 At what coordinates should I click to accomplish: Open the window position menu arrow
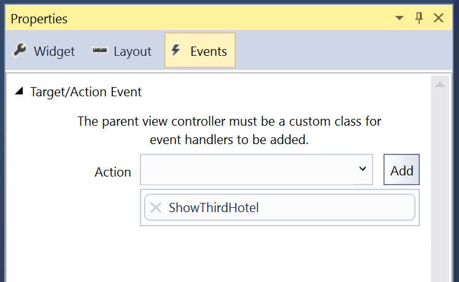click(399, 18)
